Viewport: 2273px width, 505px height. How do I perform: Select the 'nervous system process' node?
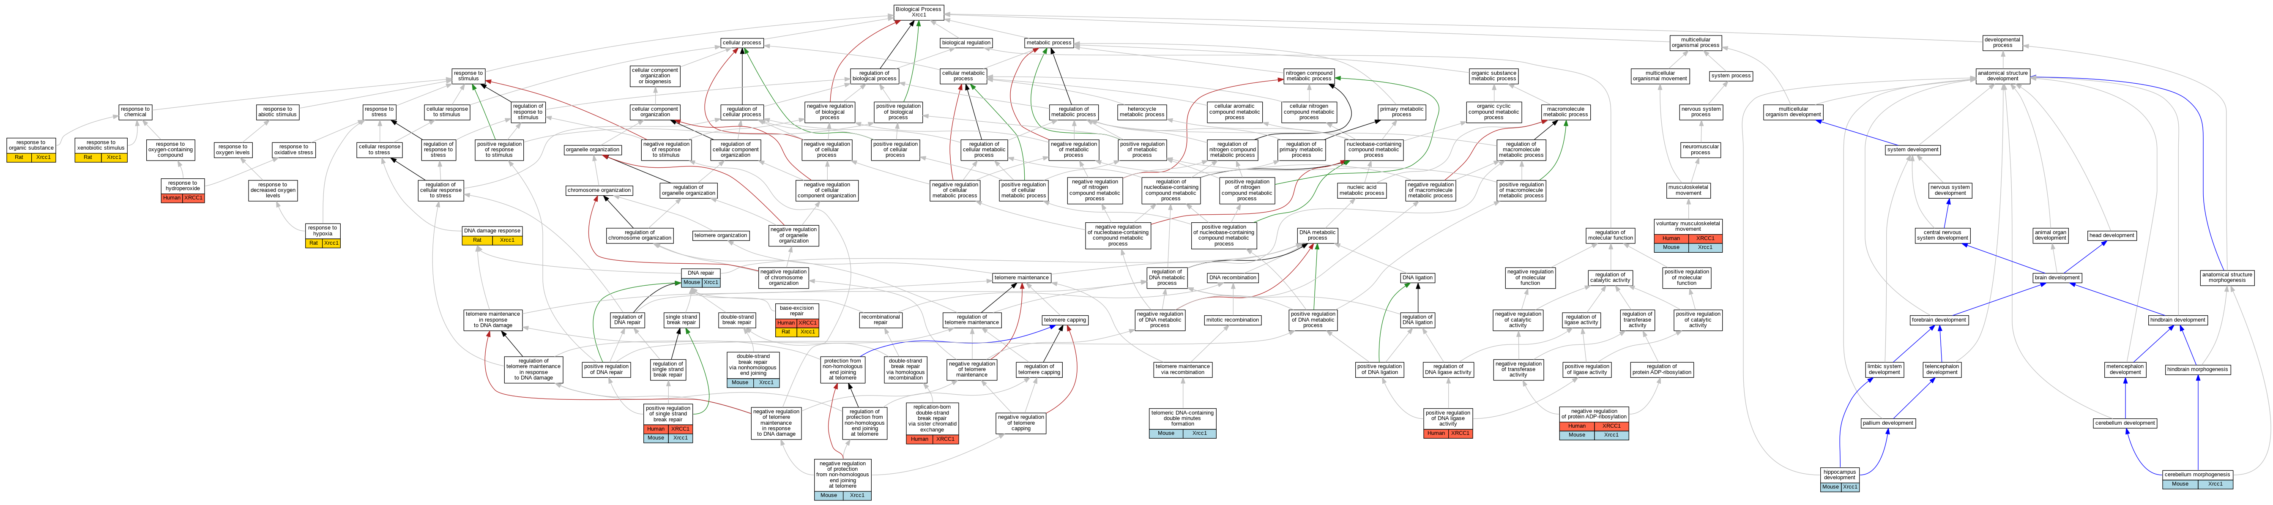pos(1700,112)
